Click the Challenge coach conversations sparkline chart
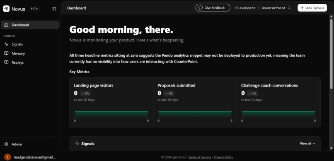This screenshot has height=161, width=334. [x=278, y=114]
